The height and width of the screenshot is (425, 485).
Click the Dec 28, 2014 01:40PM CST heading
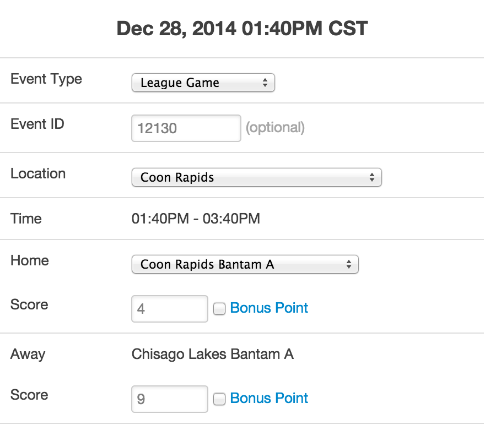pos(242,29)
